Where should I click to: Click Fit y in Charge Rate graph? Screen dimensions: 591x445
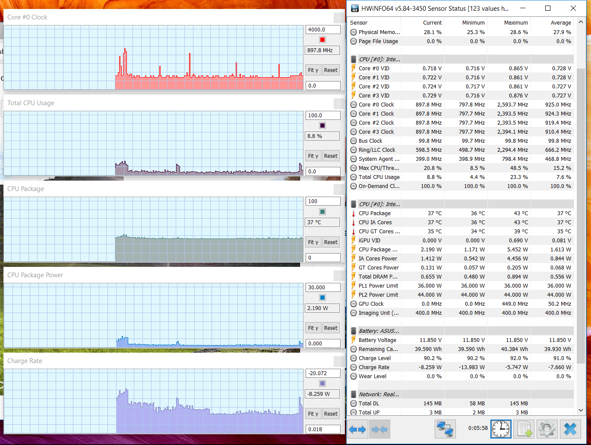click(x=313, y=414)
